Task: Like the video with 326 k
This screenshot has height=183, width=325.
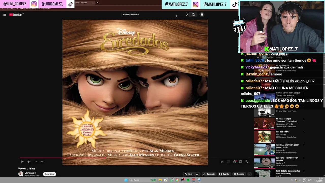Action: tap(188, 174)
